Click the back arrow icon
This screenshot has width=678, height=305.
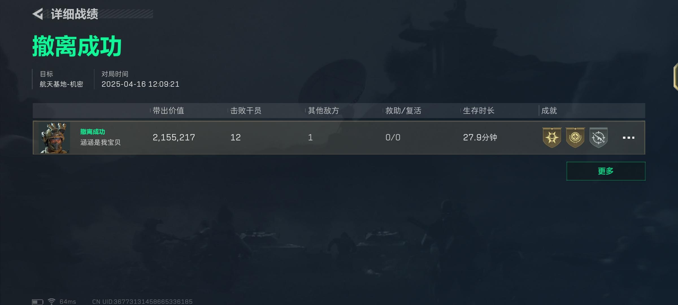pyautogui.click(x=38, y=14)
